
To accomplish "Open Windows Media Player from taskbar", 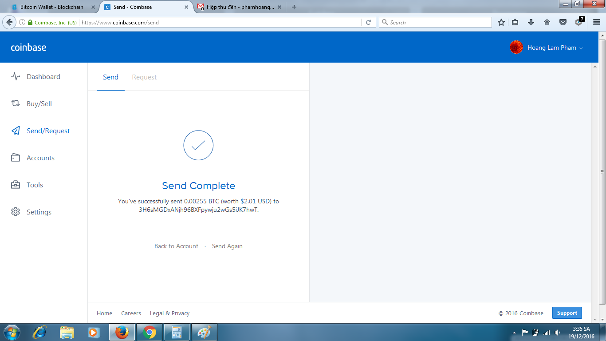I will click(93, 332).
